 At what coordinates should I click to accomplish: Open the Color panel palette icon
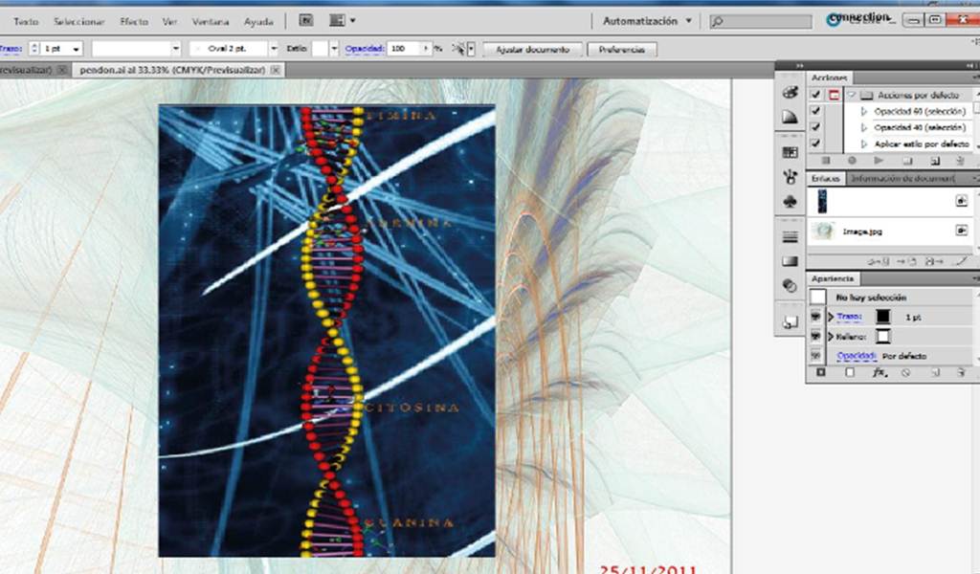tap(790, 93)
